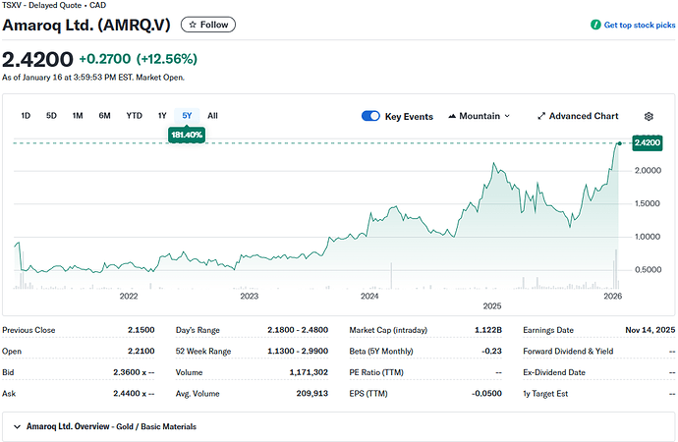This screenshot has height=442, width=678.
Task: Click the Advanced Chart expand icon
Action: [541, 116]
